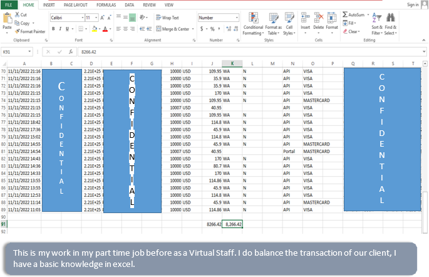Click cell J91 showing 8266.42
The image size is (429, 277).
click(x=212, y=224)
